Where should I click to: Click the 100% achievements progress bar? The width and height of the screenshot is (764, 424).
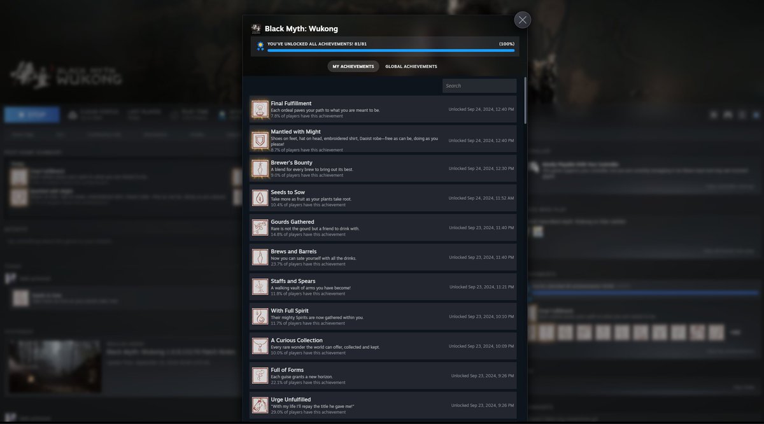tap(391, 50)
